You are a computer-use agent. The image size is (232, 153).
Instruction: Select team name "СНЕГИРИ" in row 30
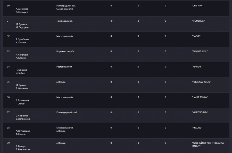coord(197,6)
